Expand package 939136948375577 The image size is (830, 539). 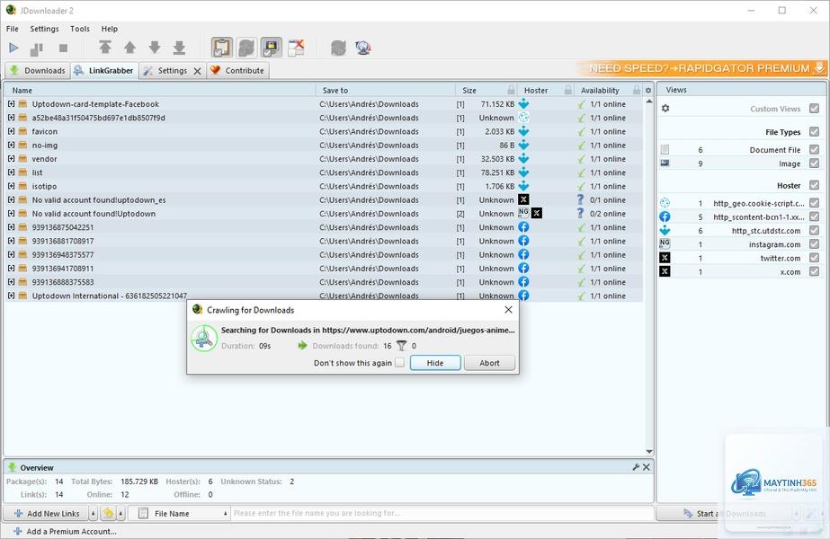11,254
